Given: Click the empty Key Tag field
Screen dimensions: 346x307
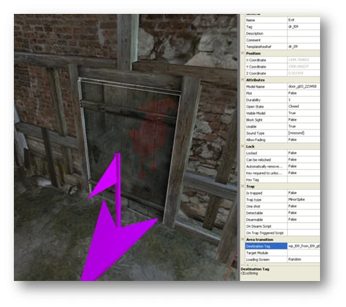Looking at the screenshot, I should tap(304, 180).
